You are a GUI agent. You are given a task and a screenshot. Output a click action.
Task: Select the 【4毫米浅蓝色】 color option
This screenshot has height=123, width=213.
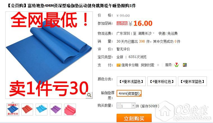click(131, 82)
